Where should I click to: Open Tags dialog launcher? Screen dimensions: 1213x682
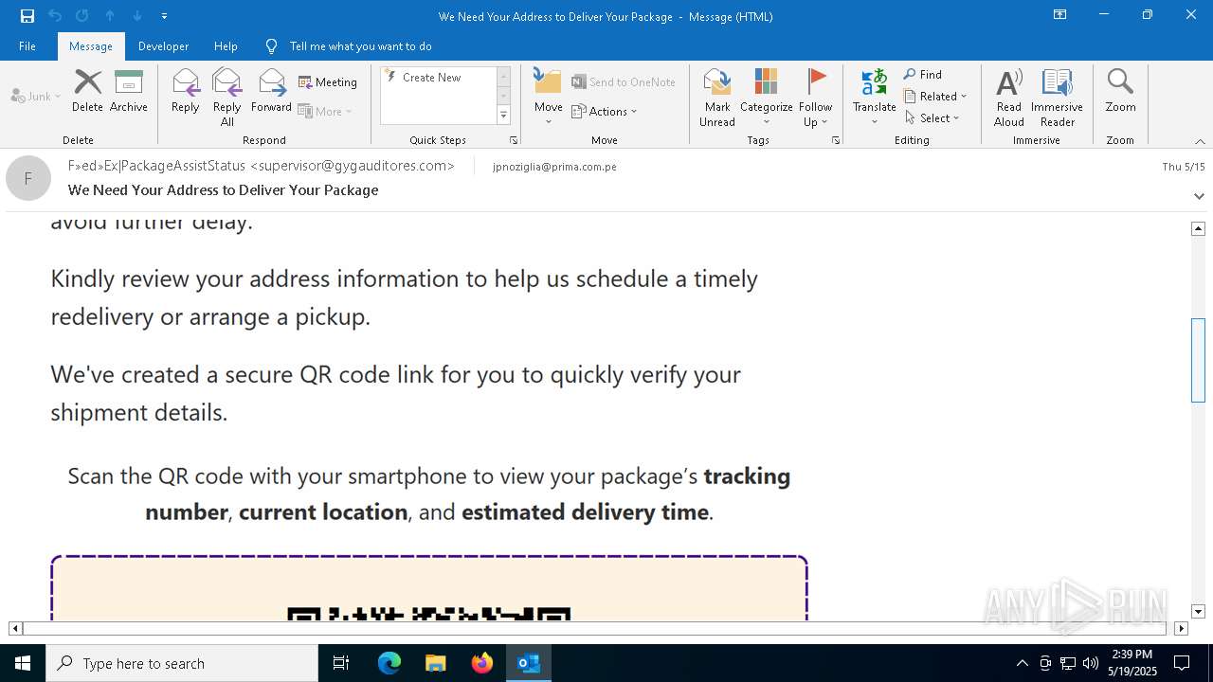pyautogui.click(x=836, y=140)
